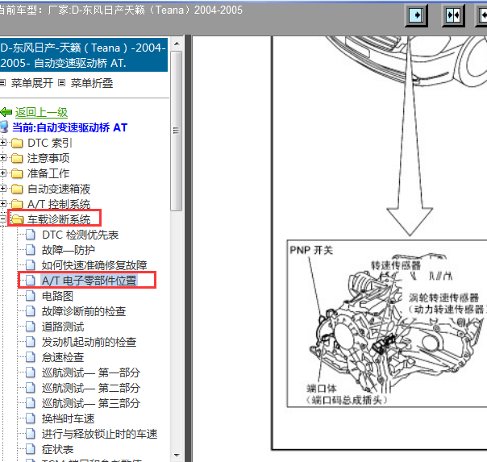Click the 进行与释放锁止时的车速 page icon
Image resolution: width=487 pixels, height=462 pixels.
(x=31, y=434)
